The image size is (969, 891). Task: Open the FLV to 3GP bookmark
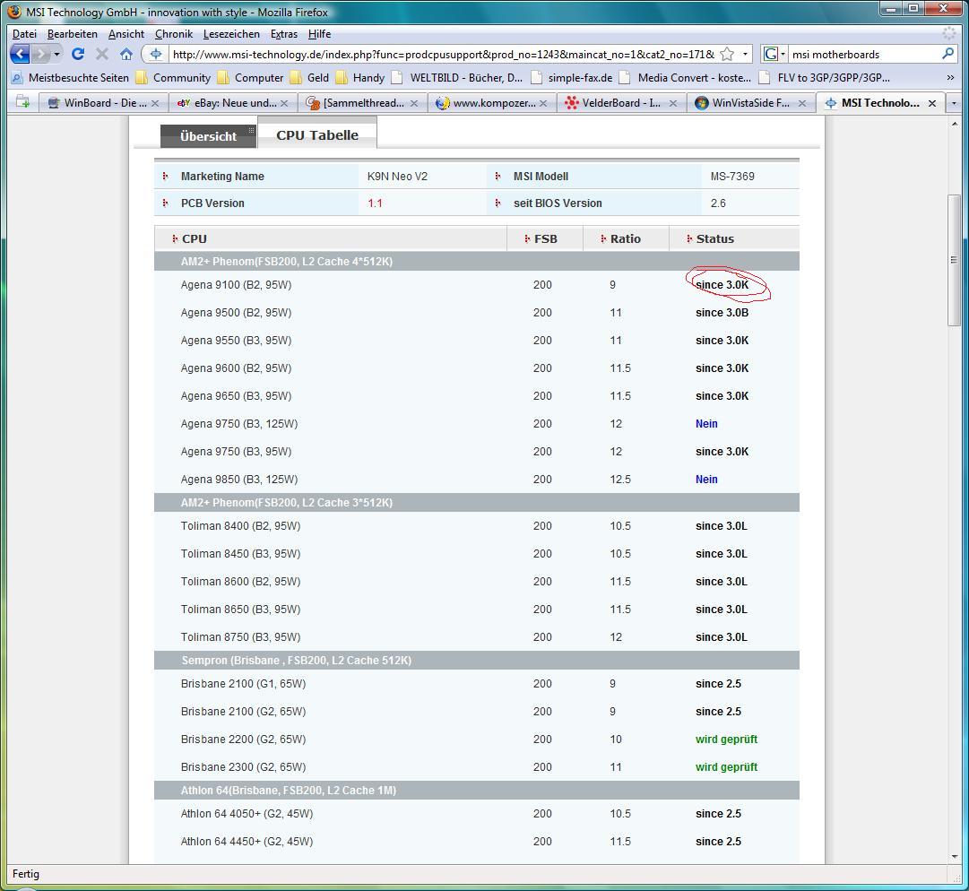825,78
